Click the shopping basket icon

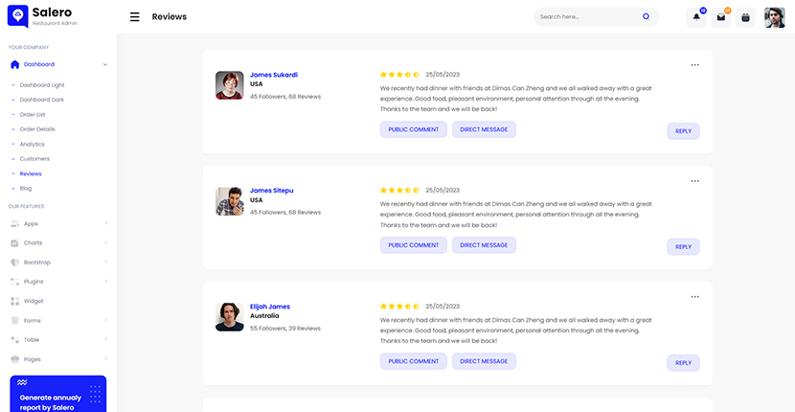point(746,17)
